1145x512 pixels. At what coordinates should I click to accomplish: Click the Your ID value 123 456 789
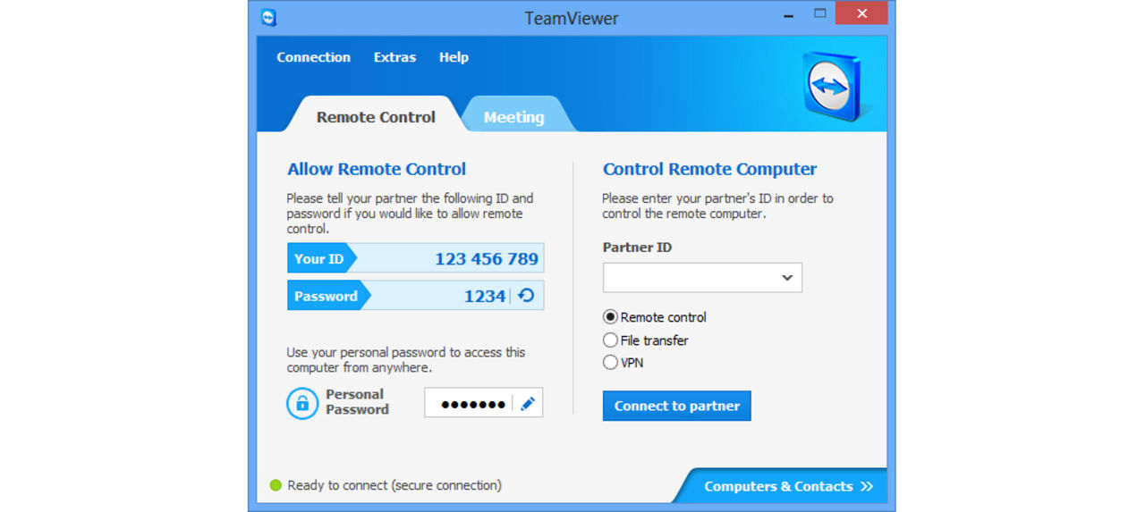point(487,259)
